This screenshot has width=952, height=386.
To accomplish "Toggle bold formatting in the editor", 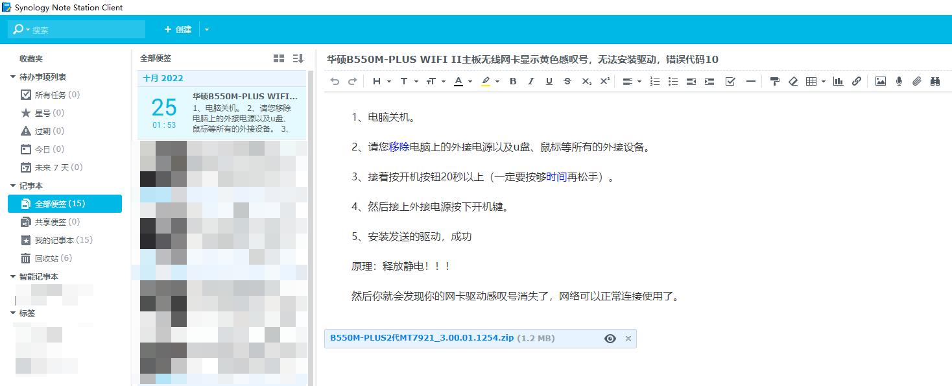I will (513, 81).
